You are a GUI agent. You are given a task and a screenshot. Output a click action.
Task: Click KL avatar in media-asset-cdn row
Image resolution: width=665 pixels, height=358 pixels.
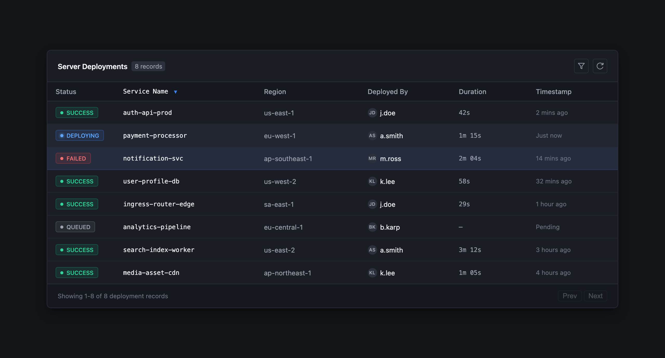tap(372, 273)
